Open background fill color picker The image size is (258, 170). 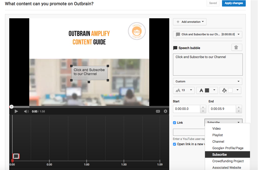point(230,90)
